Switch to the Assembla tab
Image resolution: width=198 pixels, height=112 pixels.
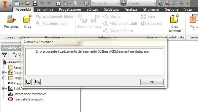click(23, 9)
